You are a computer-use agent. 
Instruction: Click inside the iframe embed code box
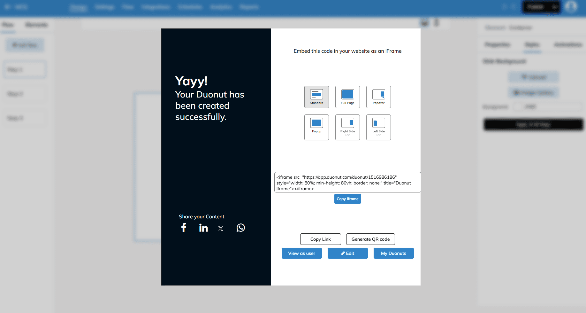[347, 183]
